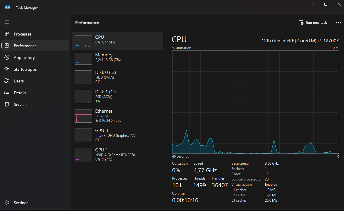
Task: Click the GPU 1 mini graph thumbnail
Action: (x=83, y=154)
